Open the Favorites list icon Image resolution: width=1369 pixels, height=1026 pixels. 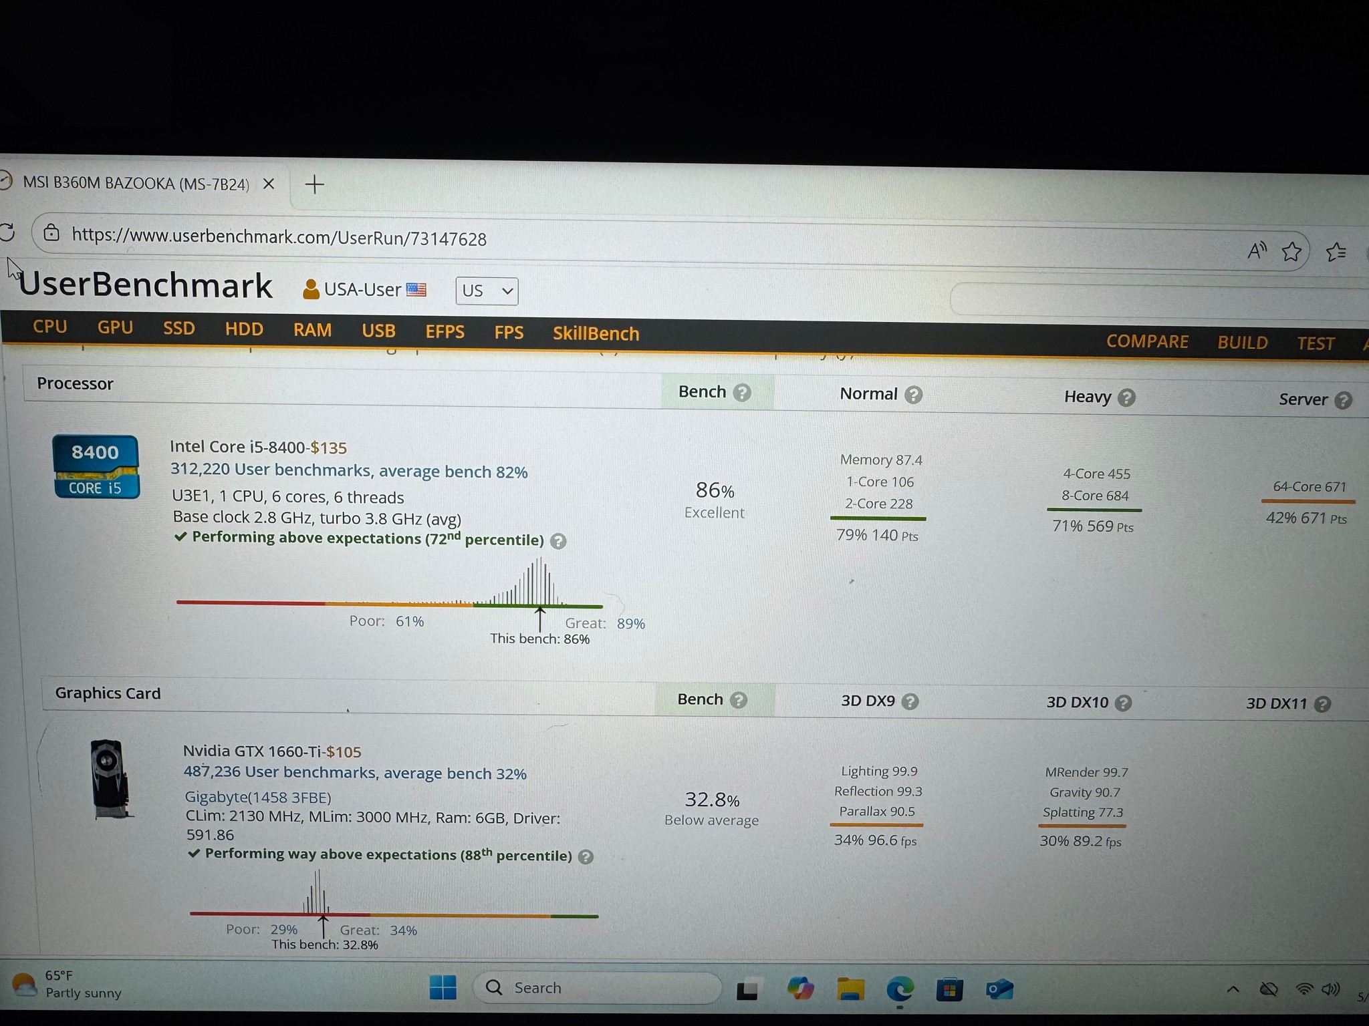pyautogui.click(x=1336, y=252)
